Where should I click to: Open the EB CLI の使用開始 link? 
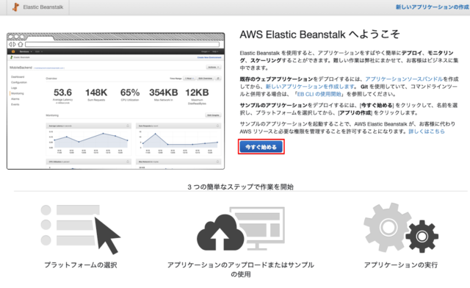319,94
